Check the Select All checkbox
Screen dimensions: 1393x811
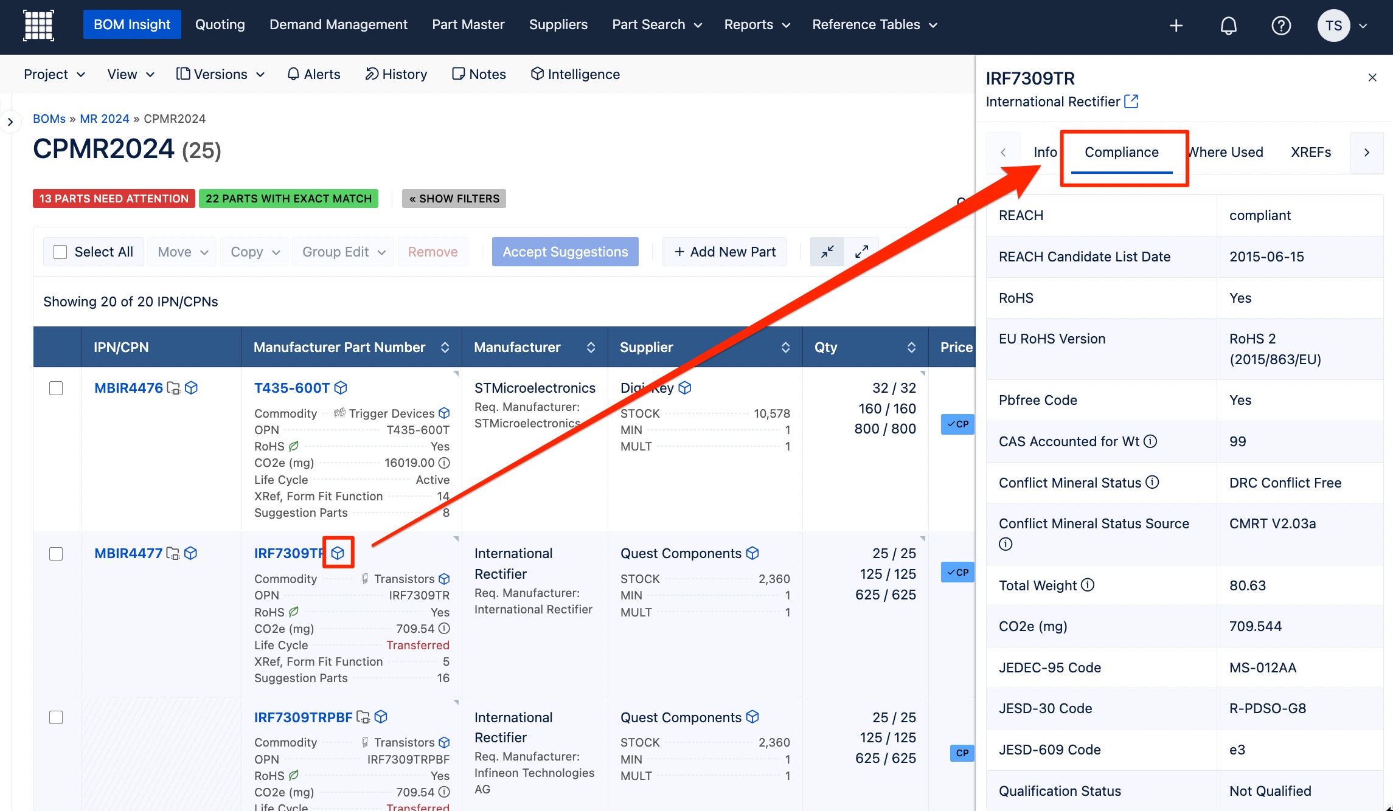click(x=60, y=252)
